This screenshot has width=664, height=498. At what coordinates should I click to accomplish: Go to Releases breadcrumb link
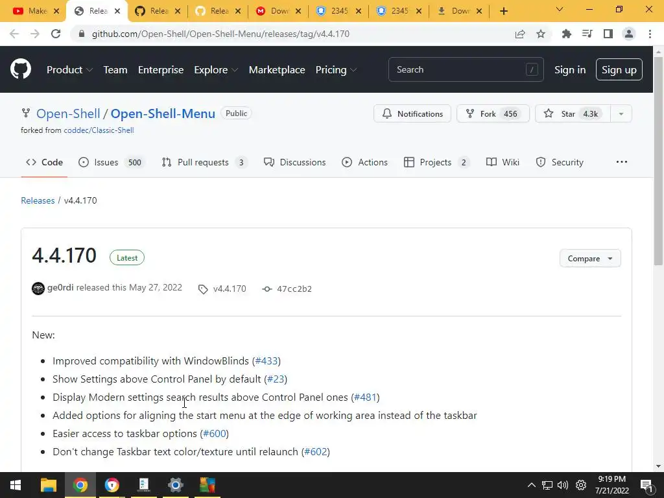(x=38, y=201)
